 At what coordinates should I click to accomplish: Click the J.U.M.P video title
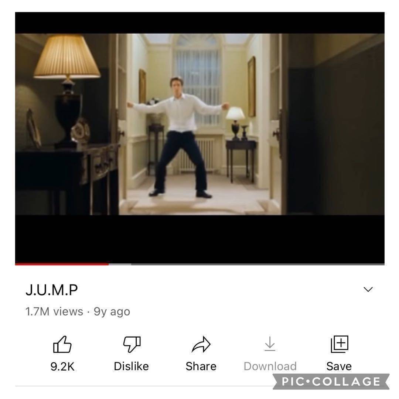(52, 290)
